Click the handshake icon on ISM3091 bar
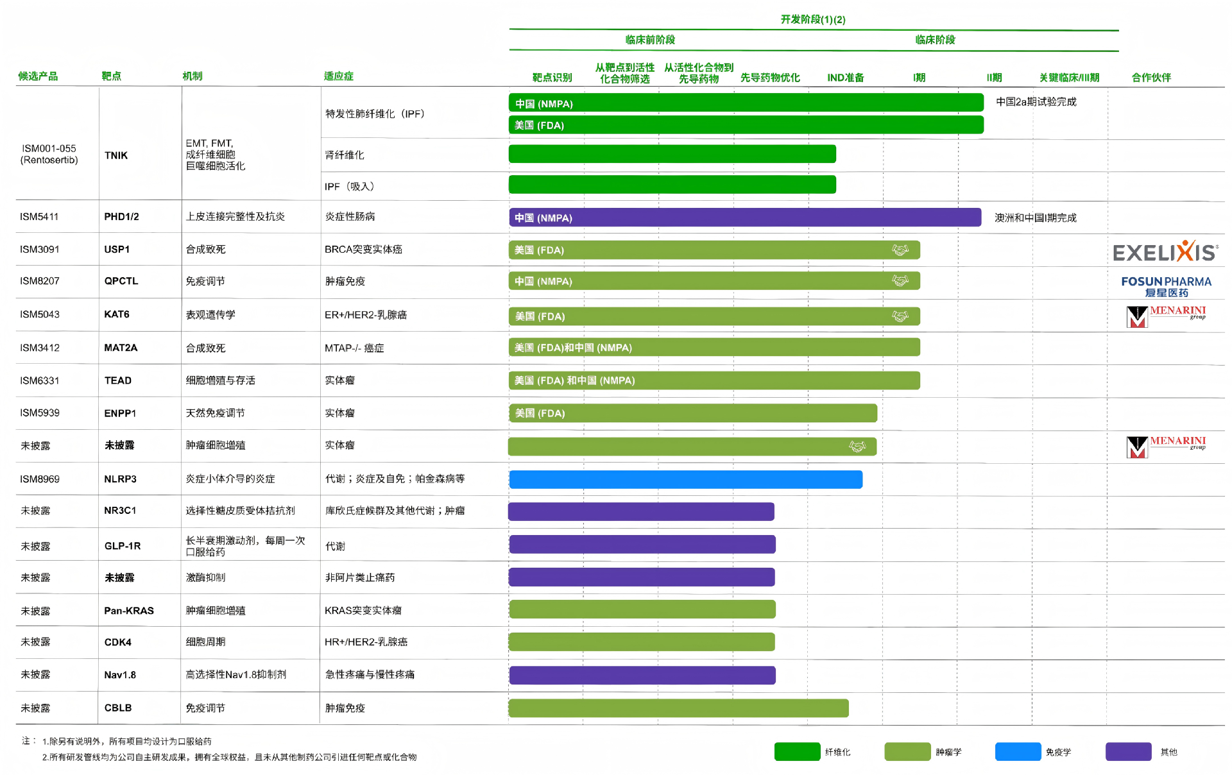Viewport: 1232px width, 775px height. 900,250
